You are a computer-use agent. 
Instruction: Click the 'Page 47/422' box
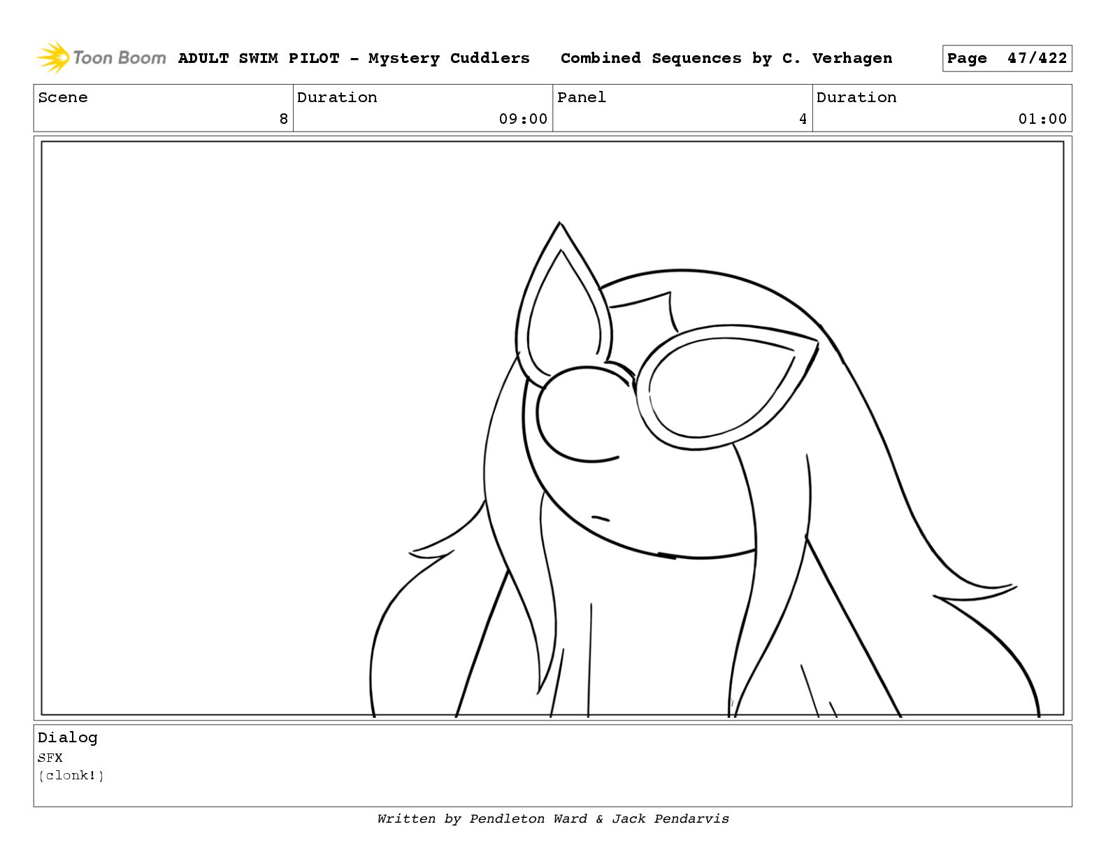pyautogui.click(x=1007, y=59)
